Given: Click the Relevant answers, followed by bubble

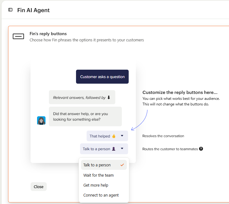Looking at the screenshot, I should [x=82, y=97].
